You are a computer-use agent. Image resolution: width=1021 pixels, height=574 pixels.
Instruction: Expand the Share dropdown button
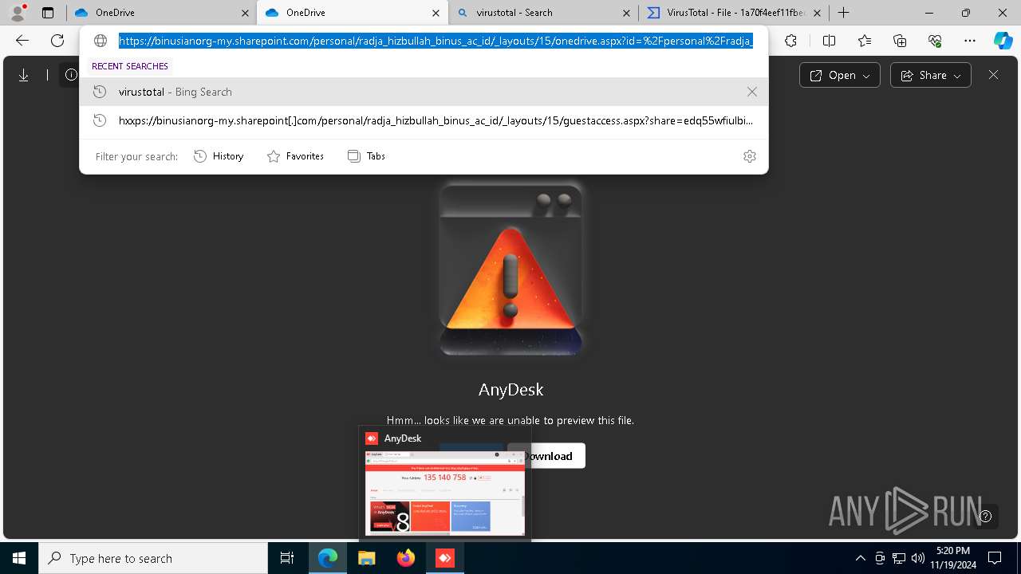pos(930,75)
